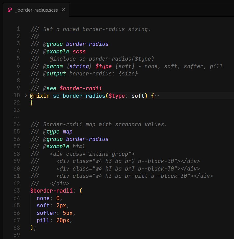Click '{size}' on line 7
Screen dimensions: 234x239
click(x=128, y=74)
